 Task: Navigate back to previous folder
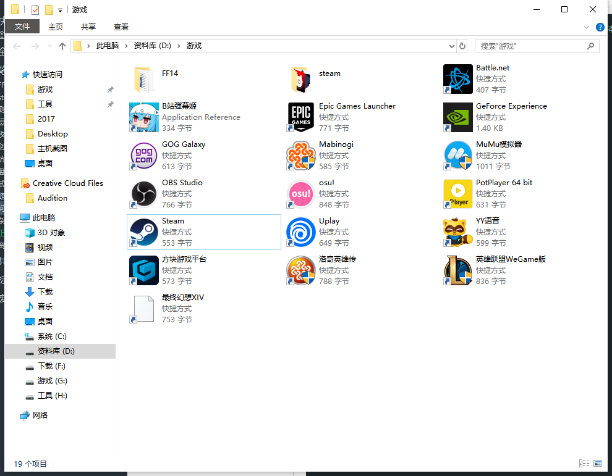coord(17,46)
